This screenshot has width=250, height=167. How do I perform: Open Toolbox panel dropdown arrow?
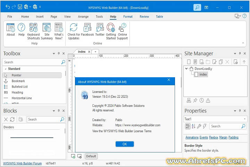click(54, 54)
